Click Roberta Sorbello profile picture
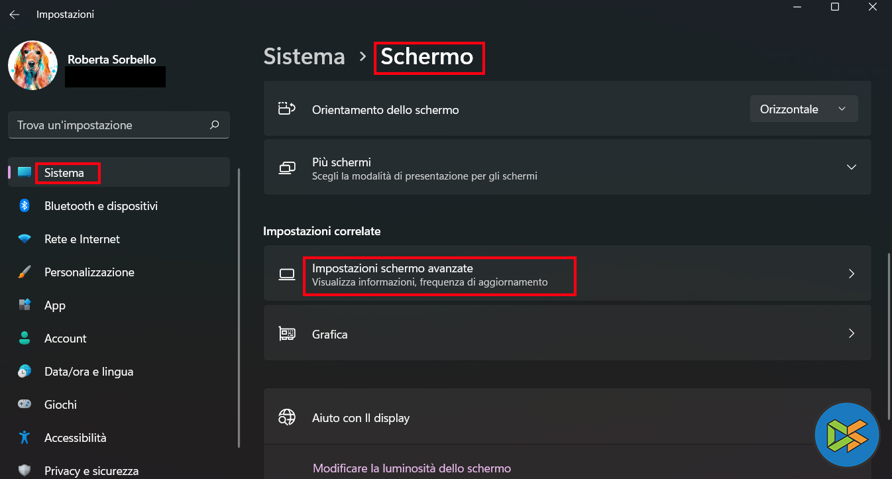The width and height of the screenshot is (892, 479). 32,66
